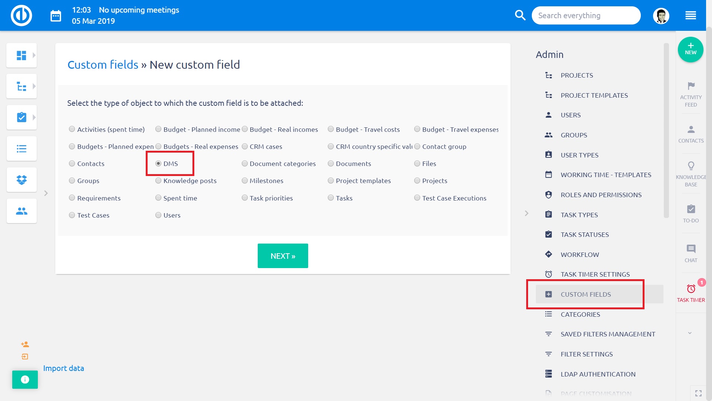Click the search magnifier icon

click(x=520, y=15)
